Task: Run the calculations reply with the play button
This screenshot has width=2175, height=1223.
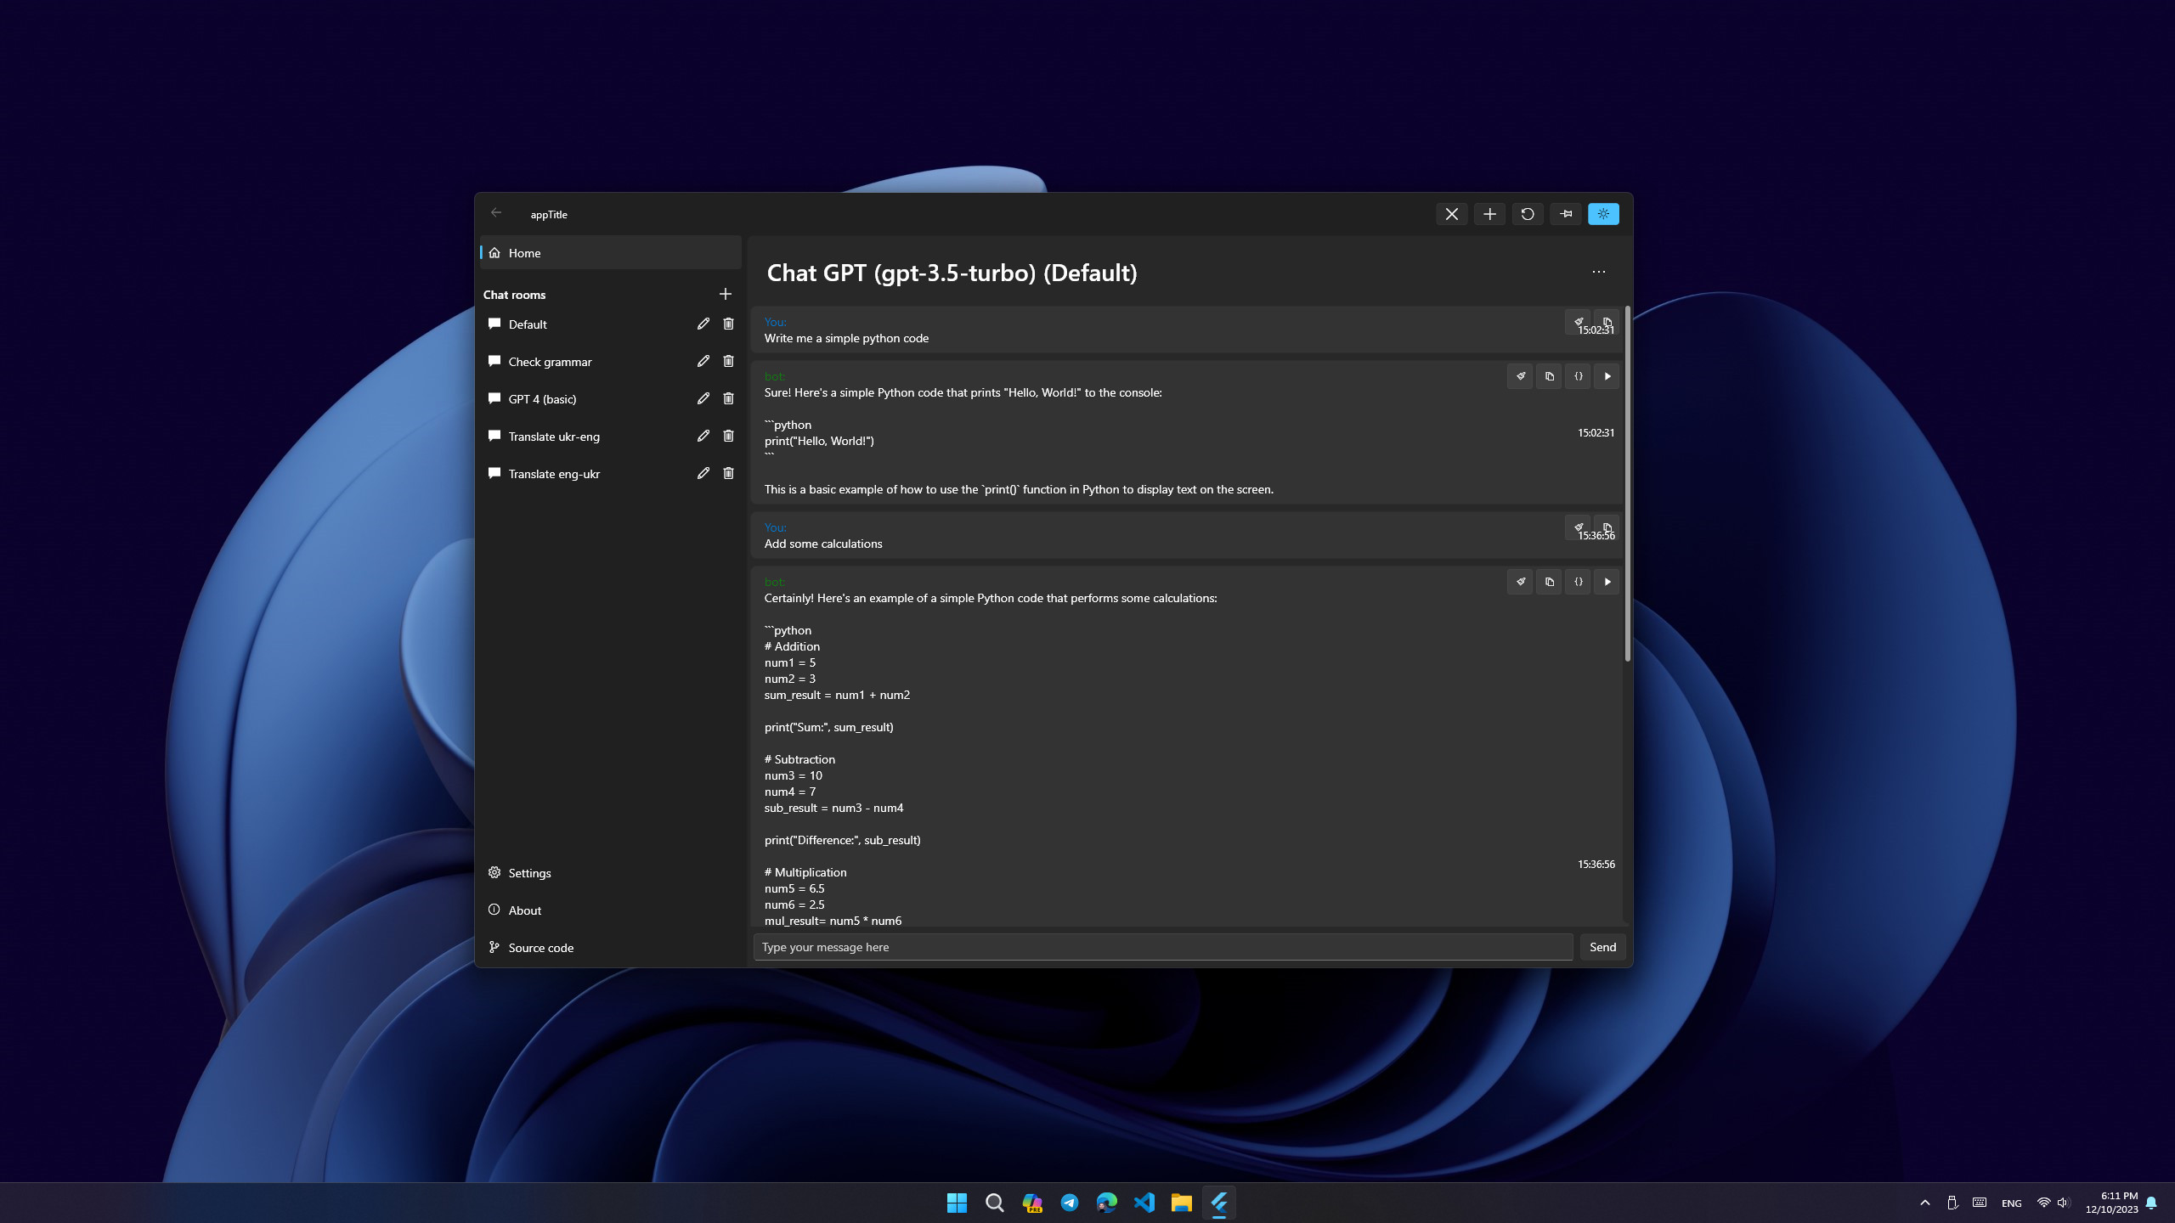Action: (1607, 582)
